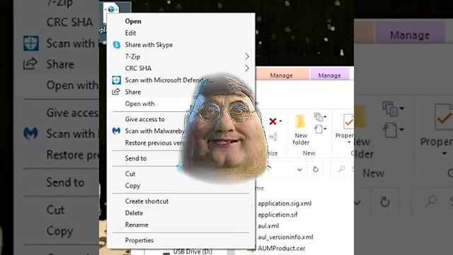Select the aul.xml file

(268, 226)
